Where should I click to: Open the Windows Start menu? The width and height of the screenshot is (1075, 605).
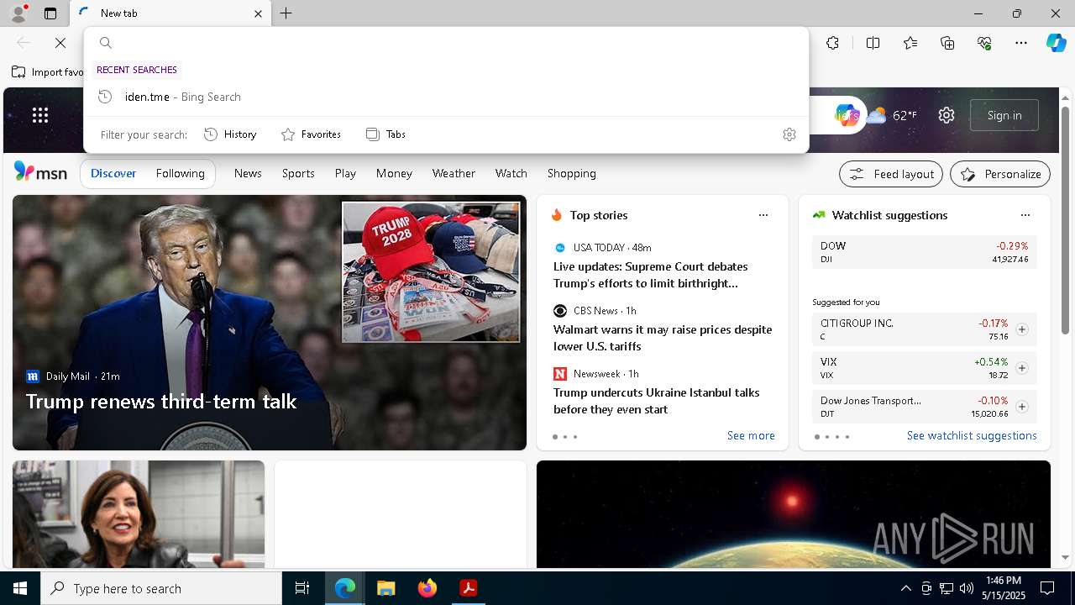[20, 588]
